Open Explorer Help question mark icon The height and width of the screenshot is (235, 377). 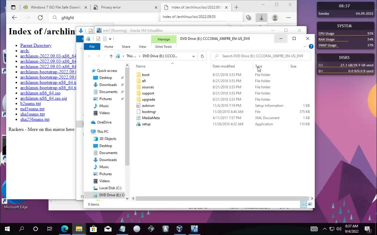coord(311,46)
